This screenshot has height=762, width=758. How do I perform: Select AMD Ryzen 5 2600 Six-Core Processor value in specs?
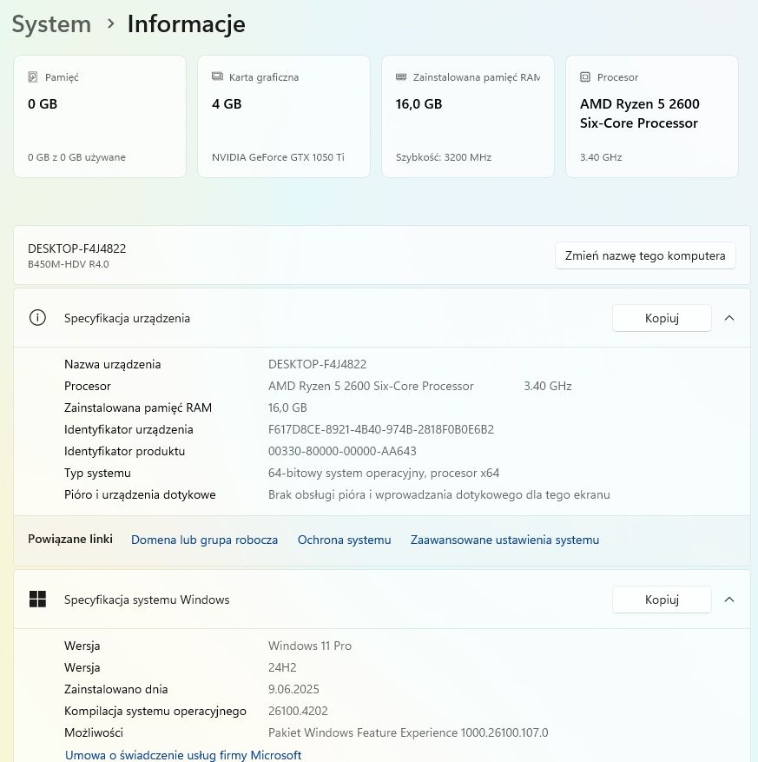coord(371,386)
